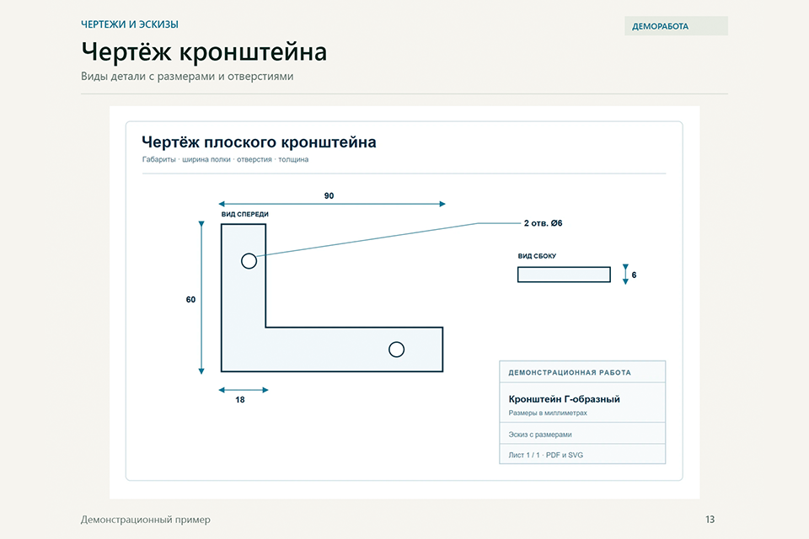Click the hole circle in the bracket's vertical arm
The height and width of the screenshot is (539, 809).
(249, 261)
